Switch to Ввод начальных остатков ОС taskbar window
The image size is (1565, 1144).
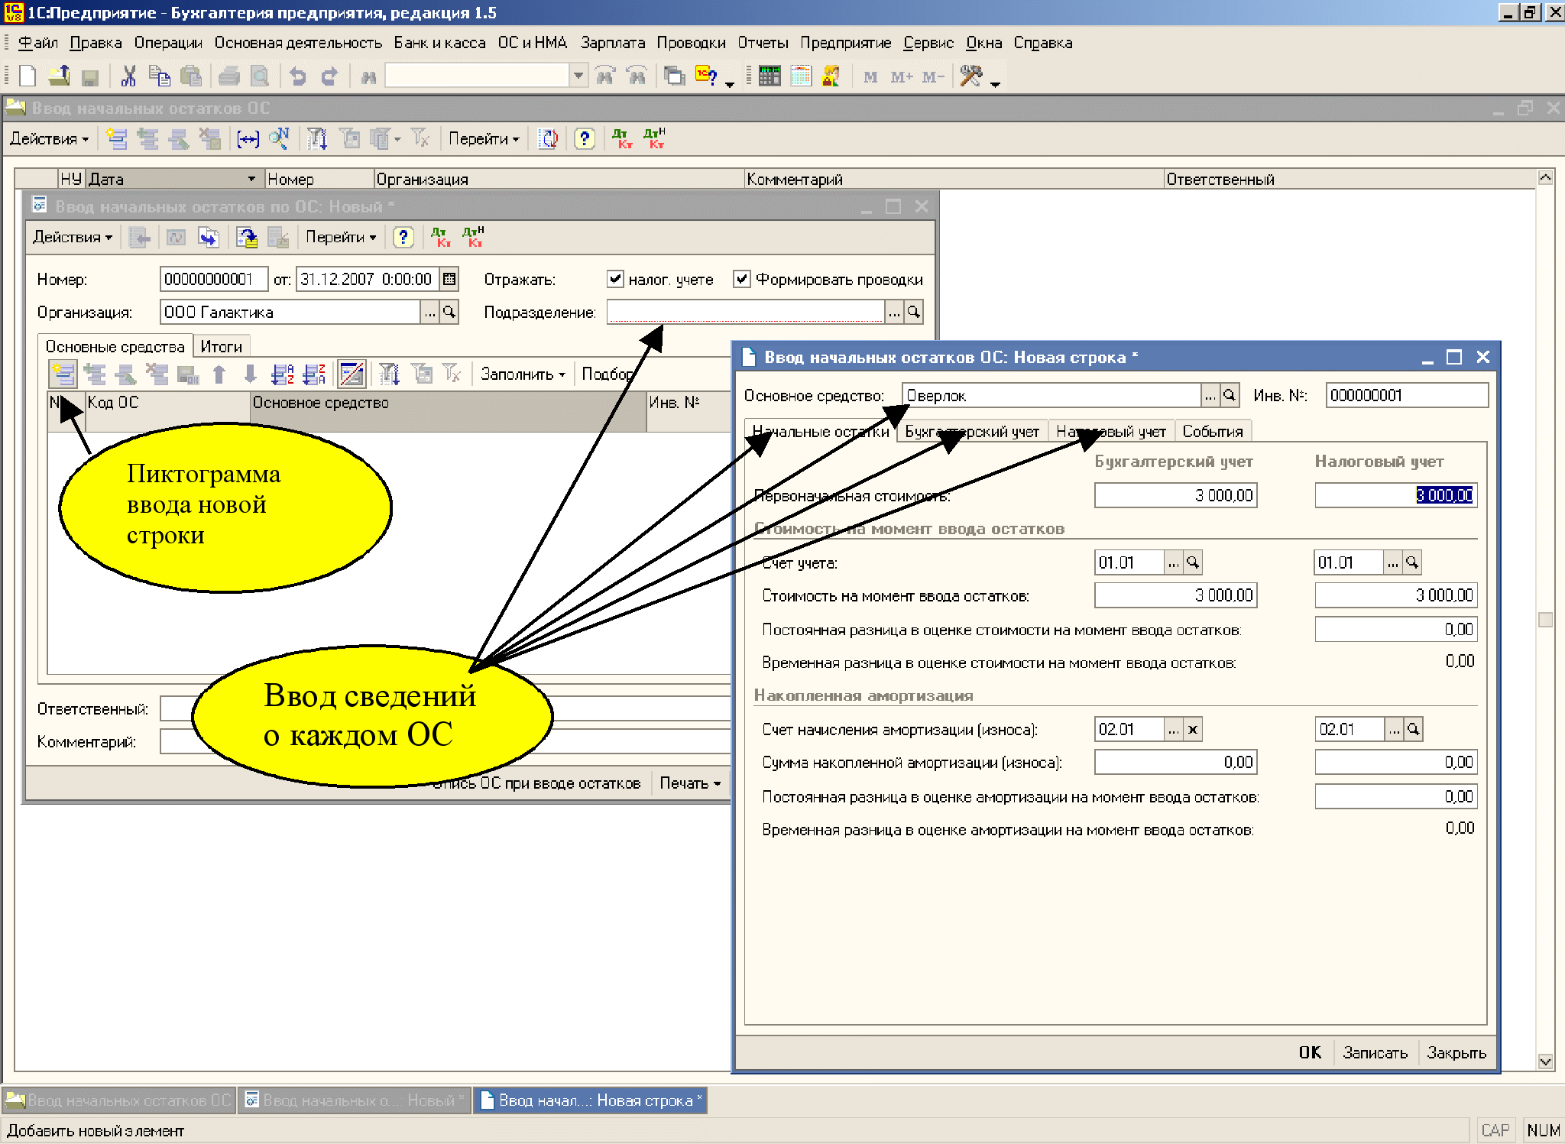coord(119,1100)
